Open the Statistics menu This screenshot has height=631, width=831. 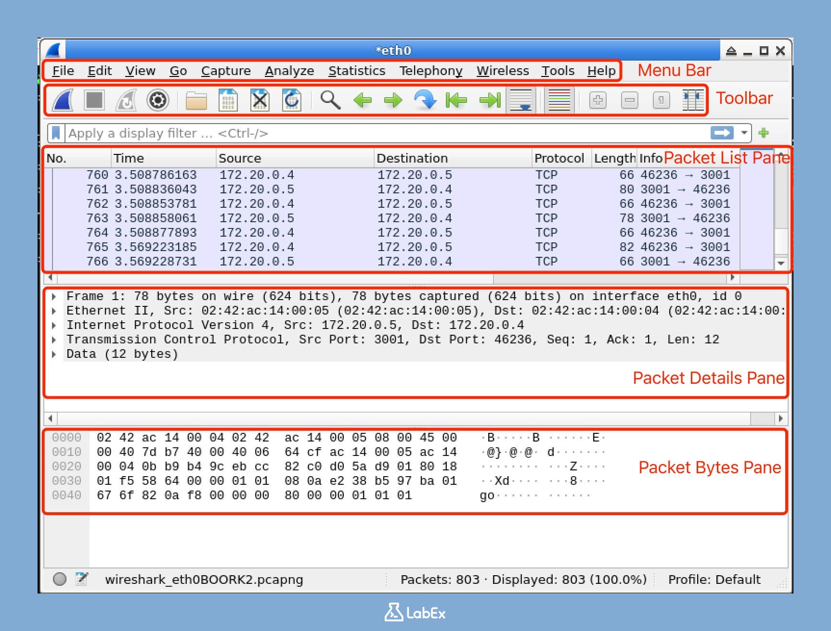click(356, 71)
